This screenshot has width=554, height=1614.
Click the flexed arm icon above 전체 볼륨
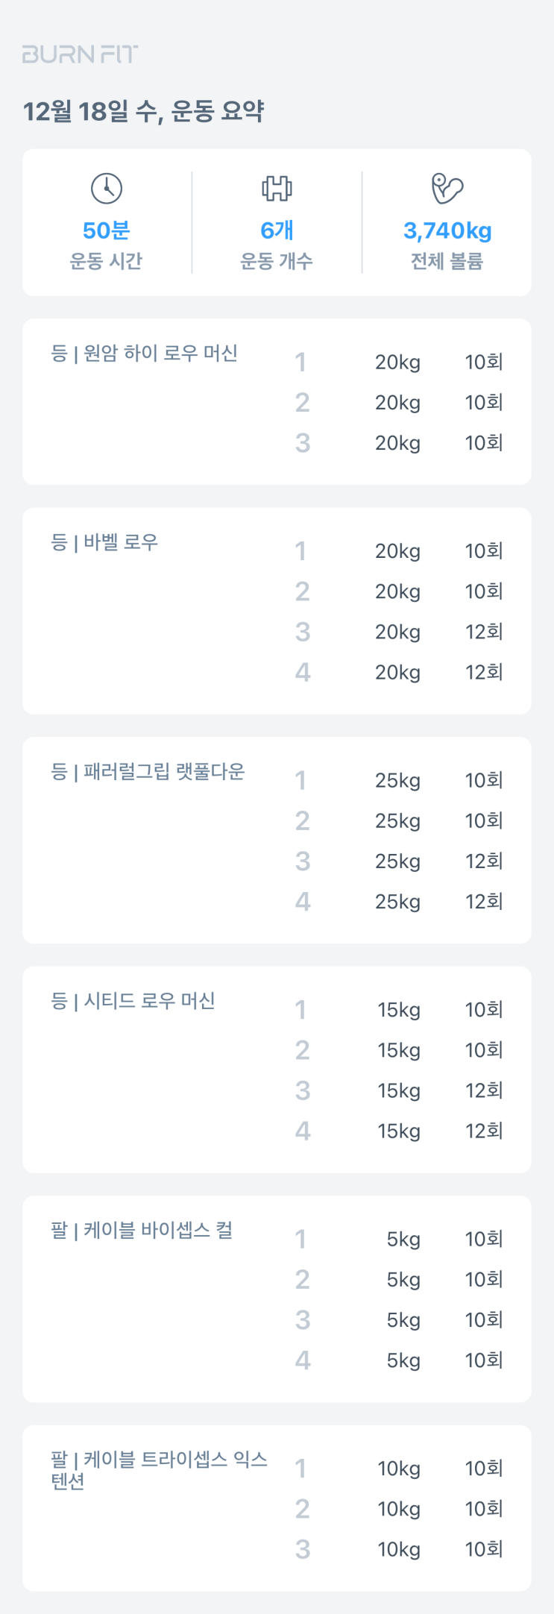pyautogui.click(x=447, y=189)
